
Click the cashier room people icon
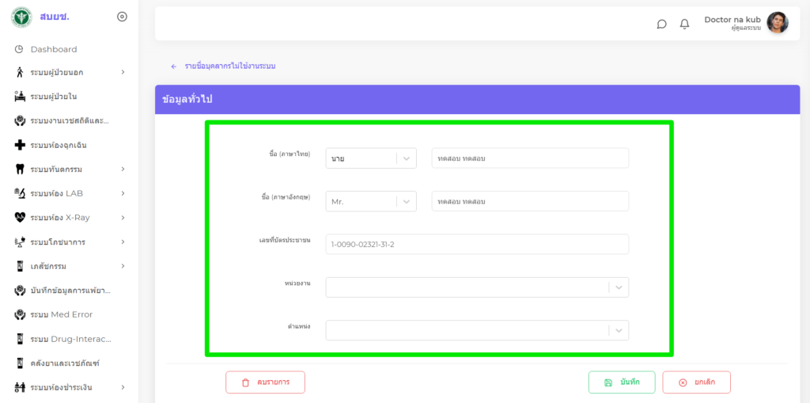click(x=20, y=387)
